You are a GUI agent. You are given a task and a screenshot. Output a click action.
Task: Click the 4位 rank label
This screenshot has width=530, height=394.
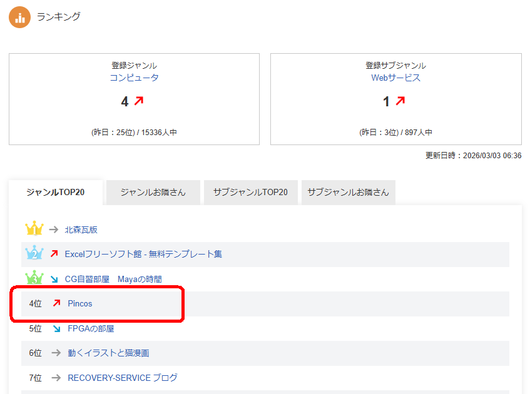pyautogui.click(x=36, y=303)
